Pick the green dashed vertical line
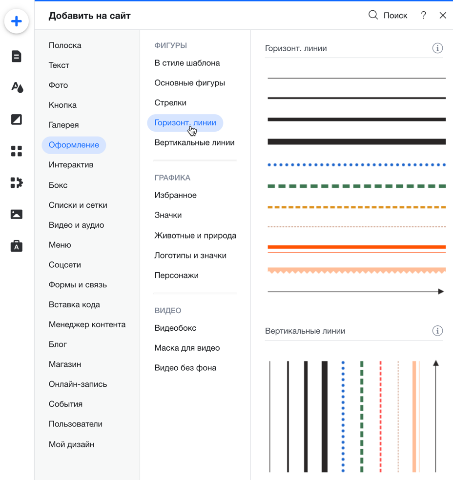The image size is (453, 480). coord(362,417)
